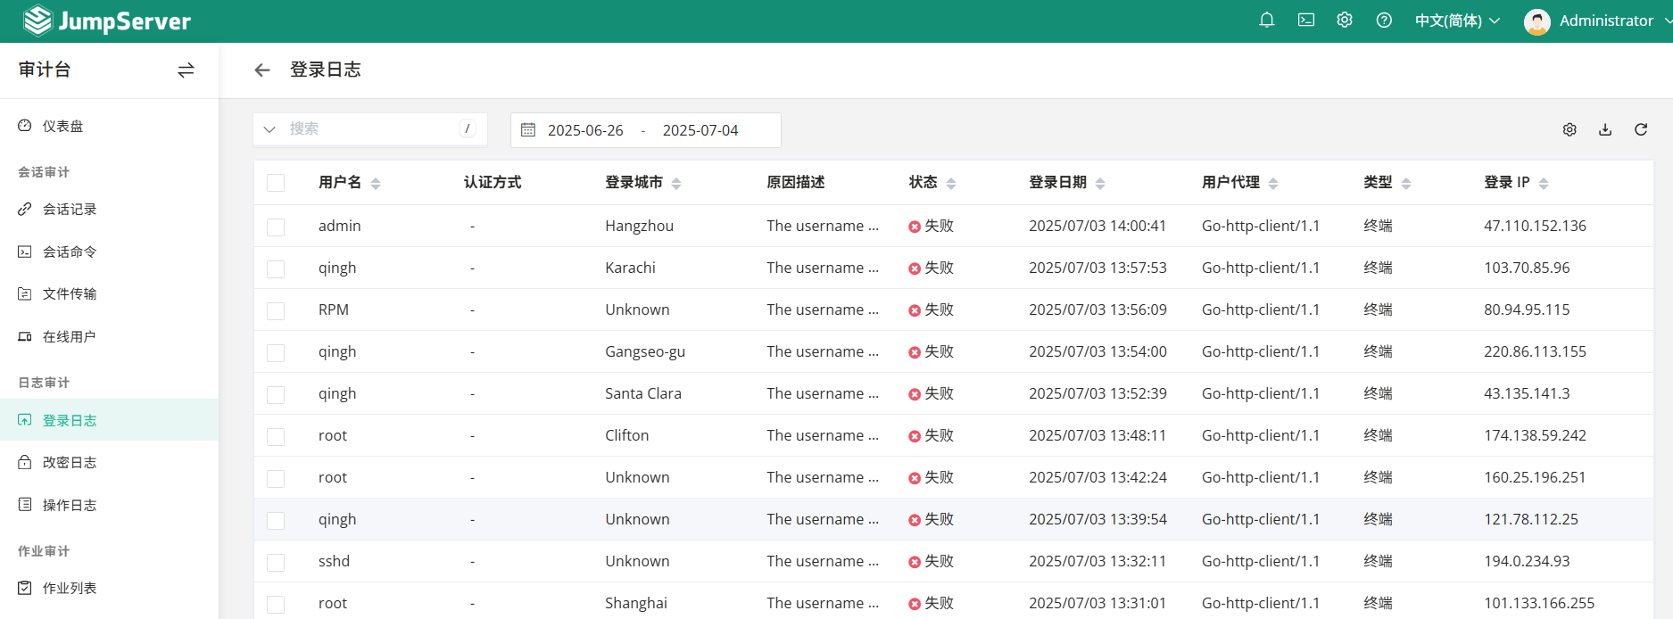Collapse sidebar using the switch icon
Image resolution: width=1673 pixels, height=619 pixels.
186,70
